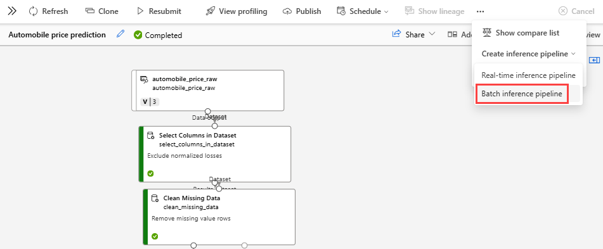Expand the sidebar with double chevron icon
Viewport: 603px width, 249px height.
tap(12, 11)
